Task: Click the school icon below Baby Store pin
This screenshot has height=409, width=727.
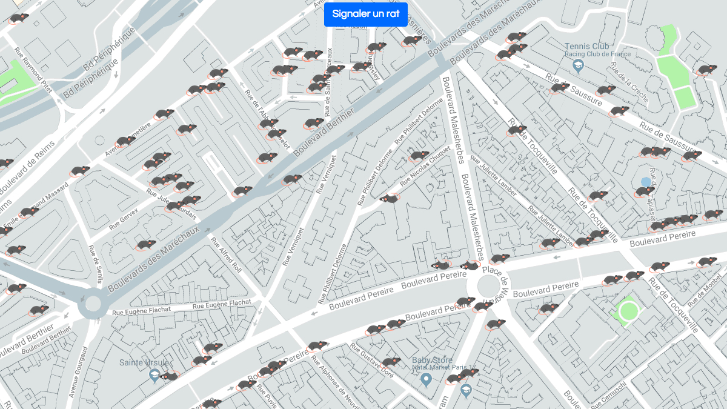Action: click(x=465, y=391)
